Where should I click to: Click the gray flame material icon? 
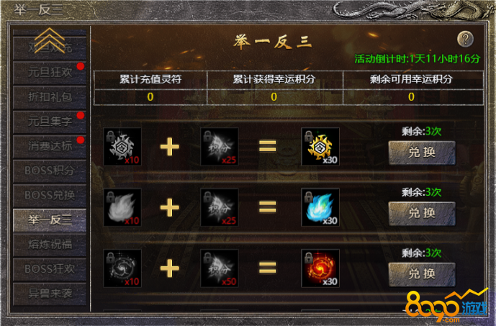tap(122, 207)
